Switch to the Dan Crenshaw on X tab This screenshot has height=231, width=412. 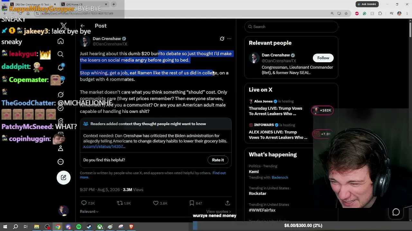click(x=33, y=4)
